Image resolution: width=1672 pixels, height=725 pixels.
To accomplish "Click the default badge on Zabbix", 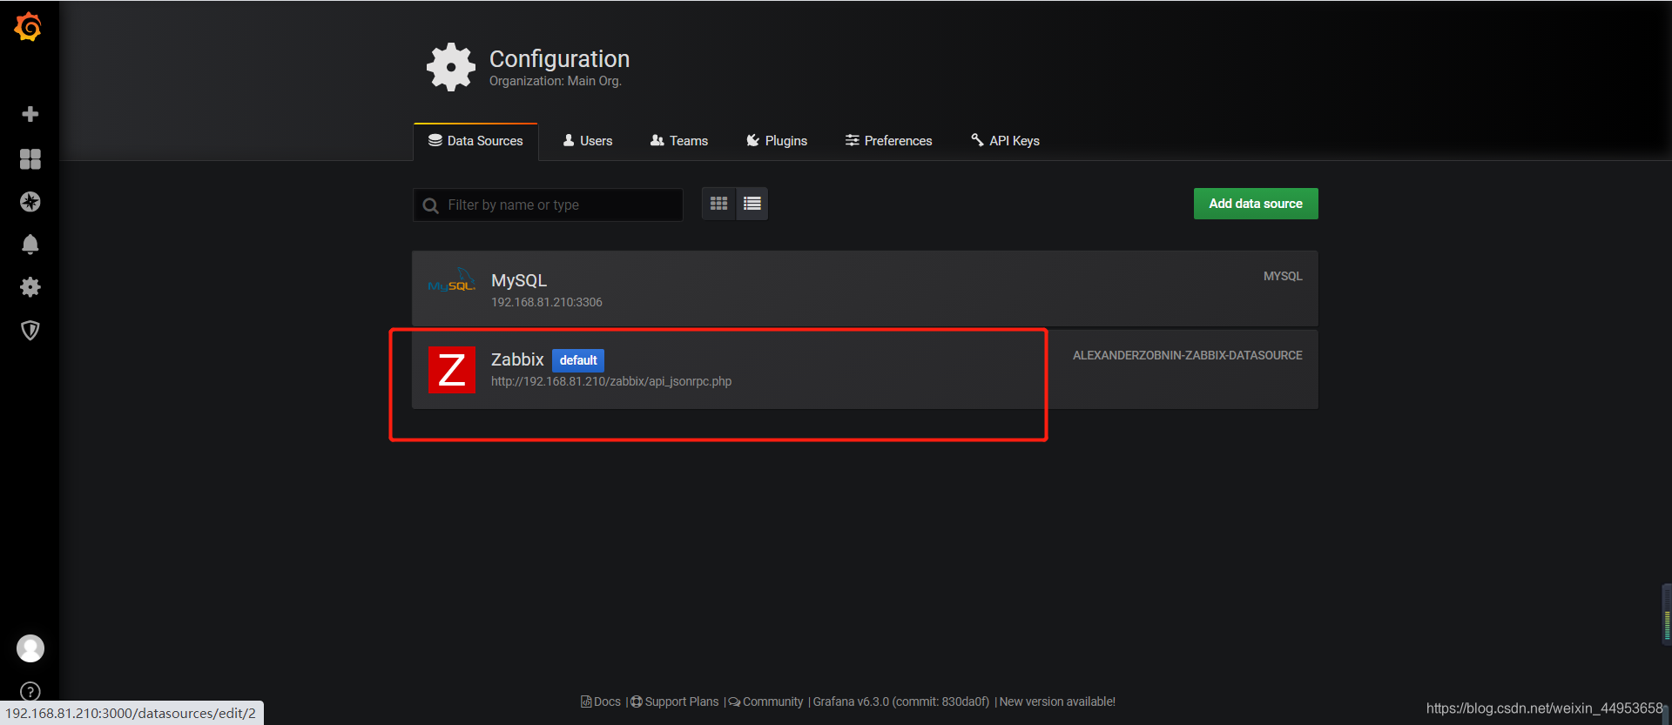I will coord(578,360).
